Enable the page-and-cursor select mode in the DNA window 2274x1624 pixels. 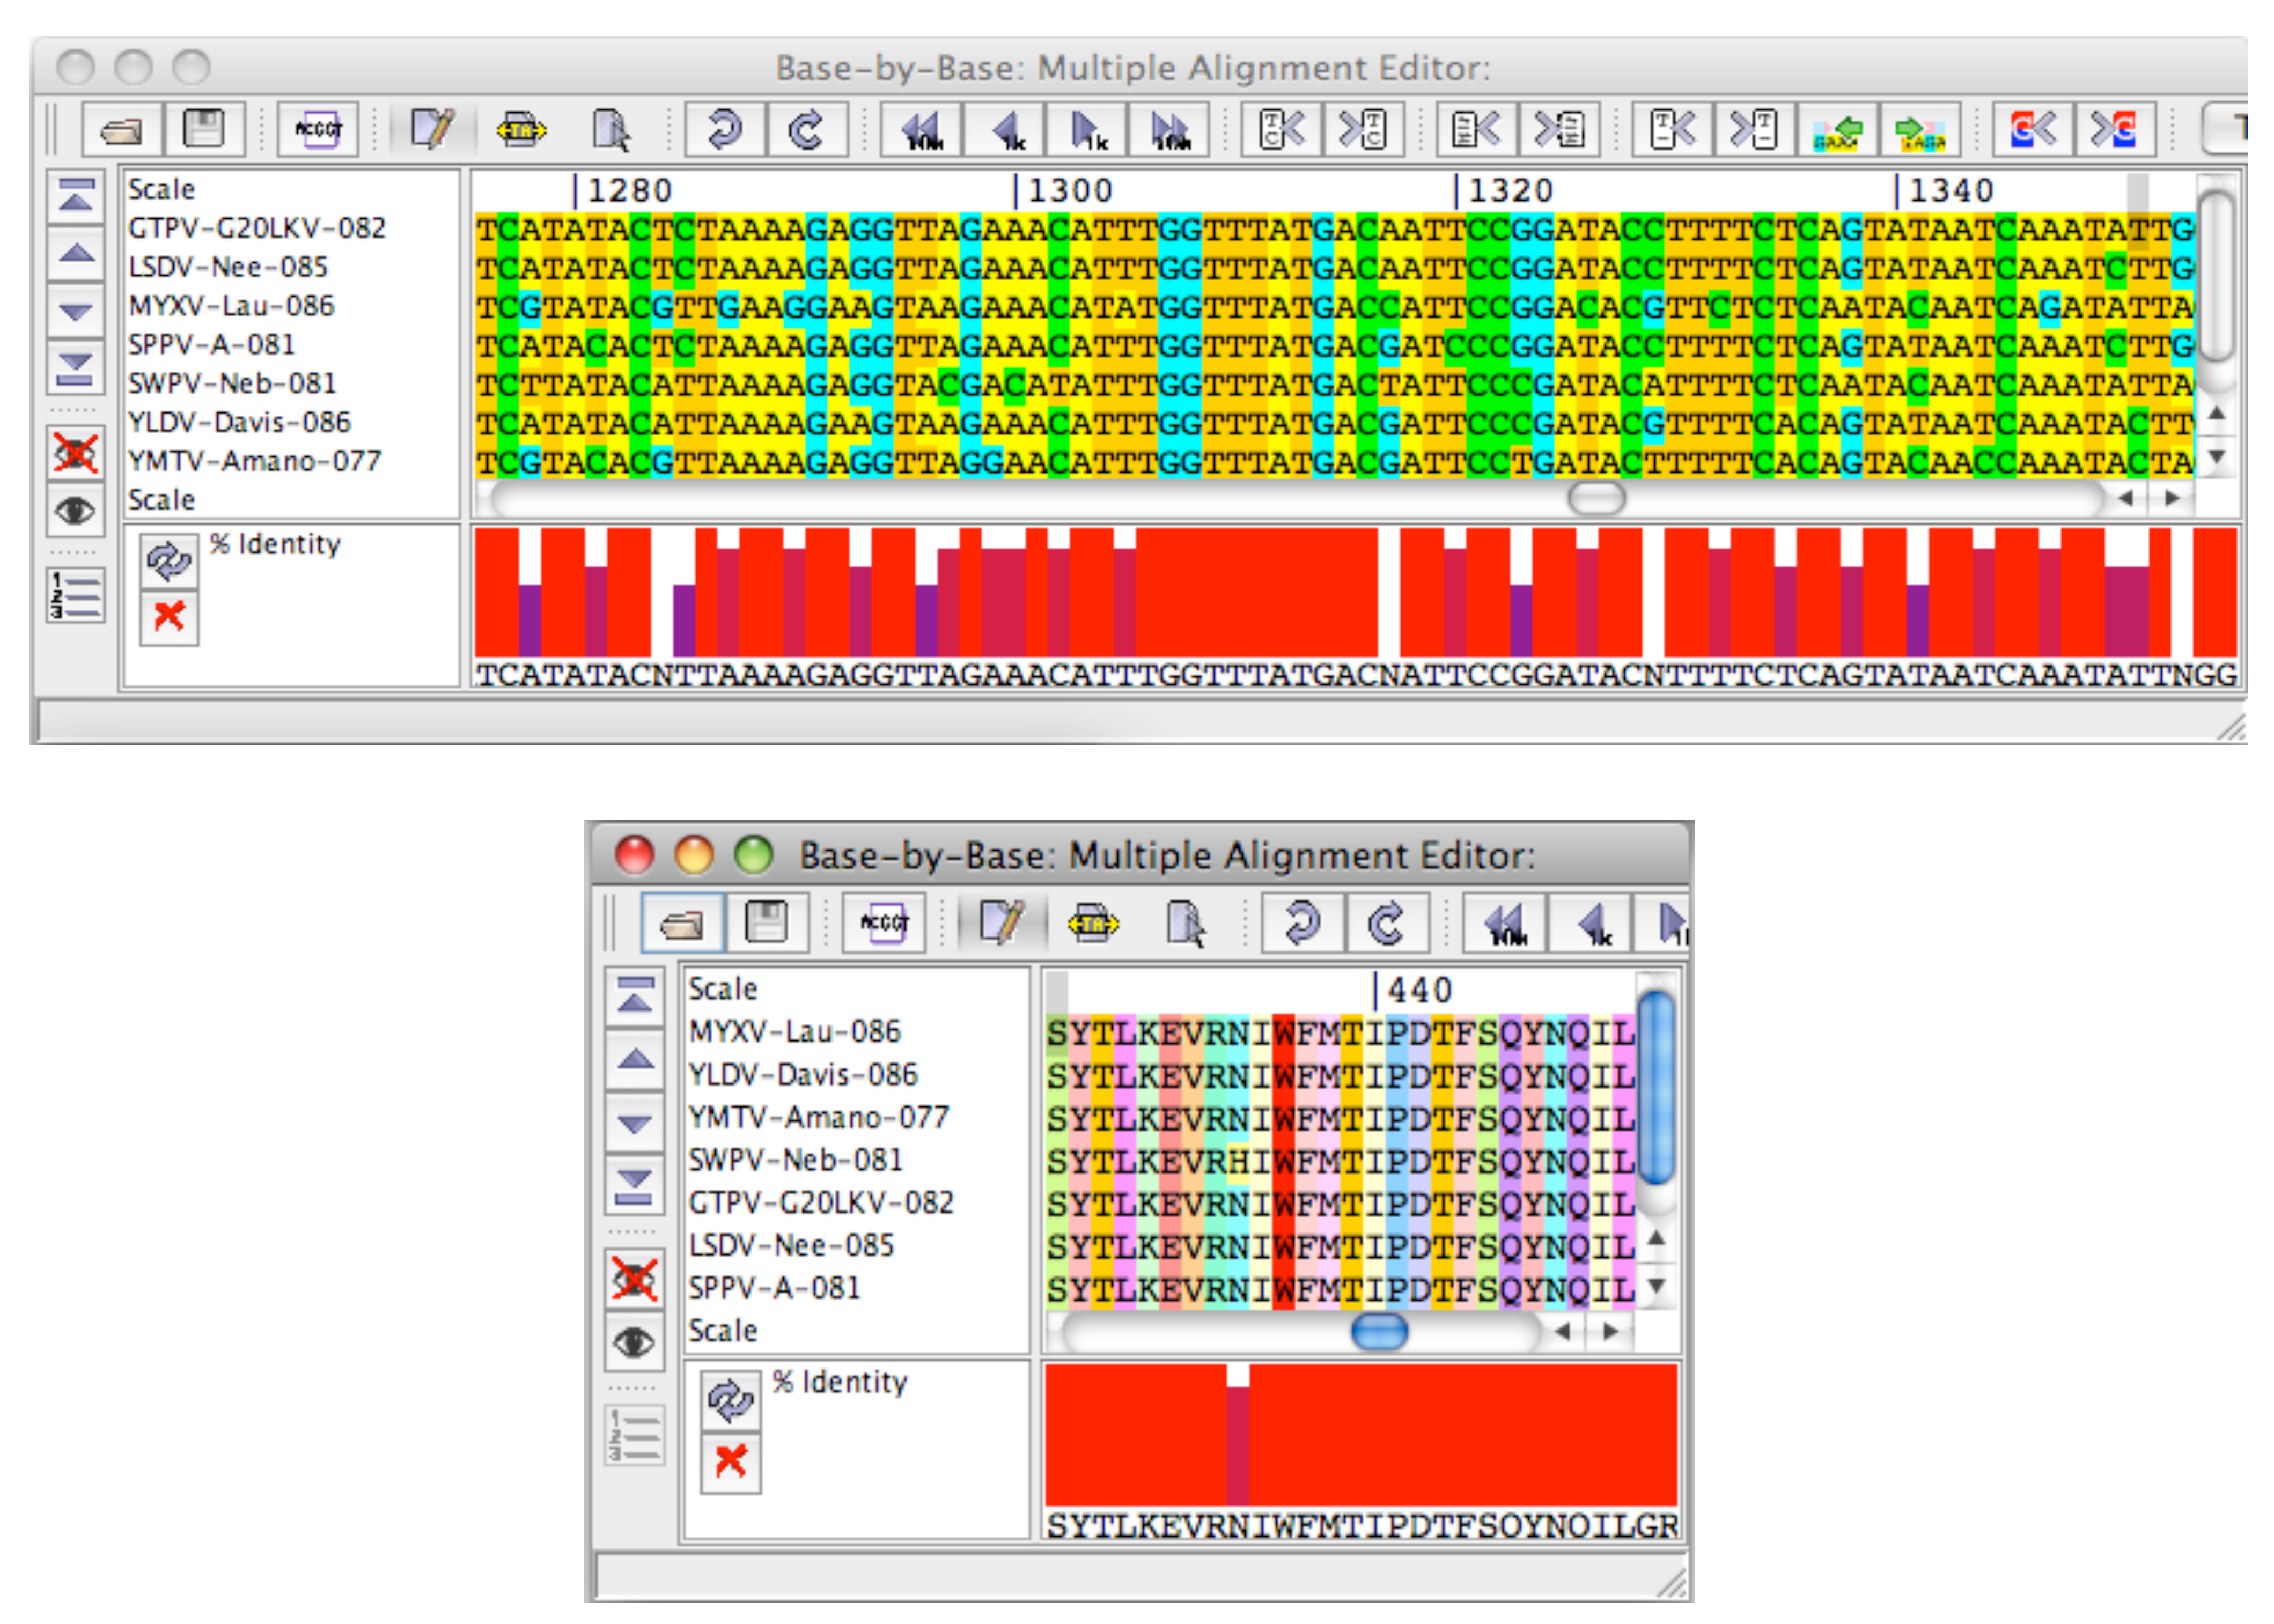[610, 130]
